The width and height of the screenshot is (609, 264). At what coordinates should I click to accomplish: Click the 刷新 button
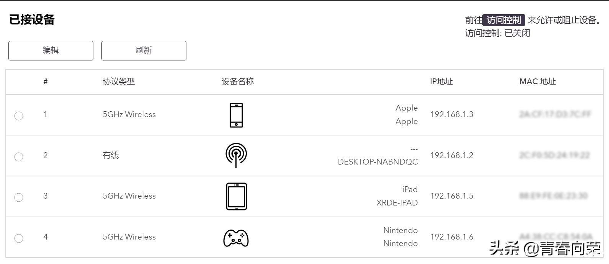[x=144, y=51]
